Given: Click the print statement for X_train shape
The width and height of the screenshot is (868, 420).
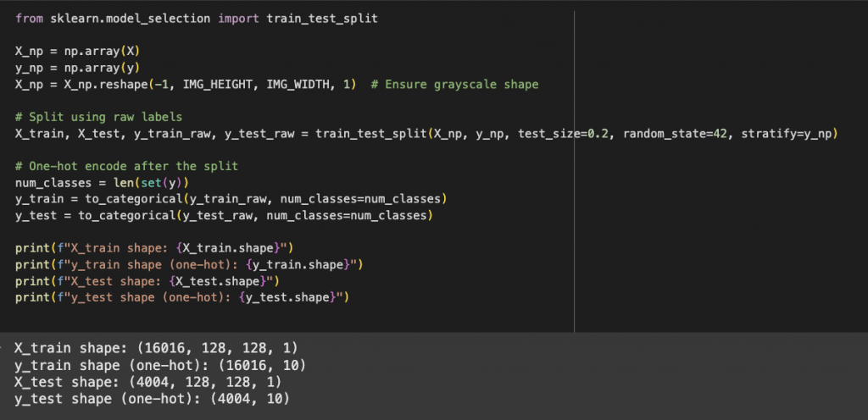Looking at the screenshot, I should coord(154,248).
